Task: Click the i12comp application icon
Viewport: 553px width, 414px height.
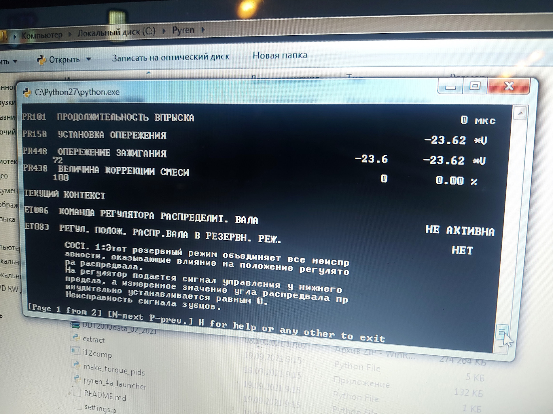Action: (75, 350)
